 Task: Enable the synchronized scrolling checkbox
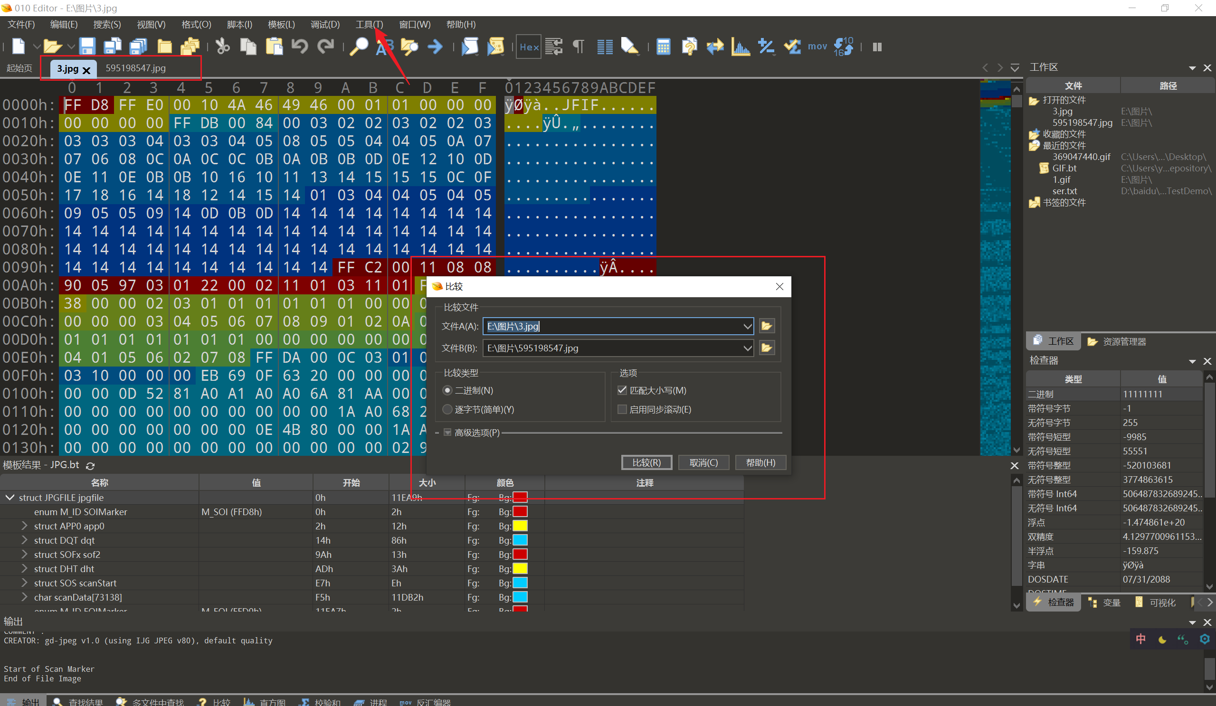[622, 409]
